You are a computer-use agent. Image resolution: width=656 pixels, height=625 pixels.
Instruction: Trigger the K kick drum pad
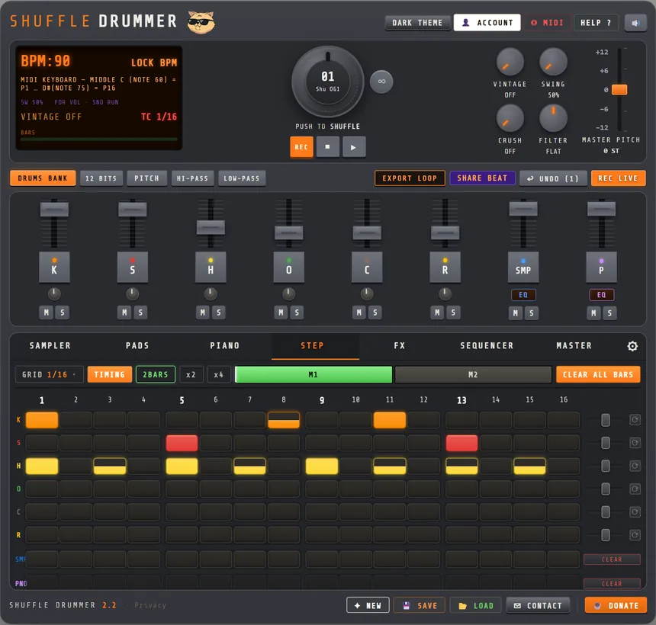pos(54,267)
